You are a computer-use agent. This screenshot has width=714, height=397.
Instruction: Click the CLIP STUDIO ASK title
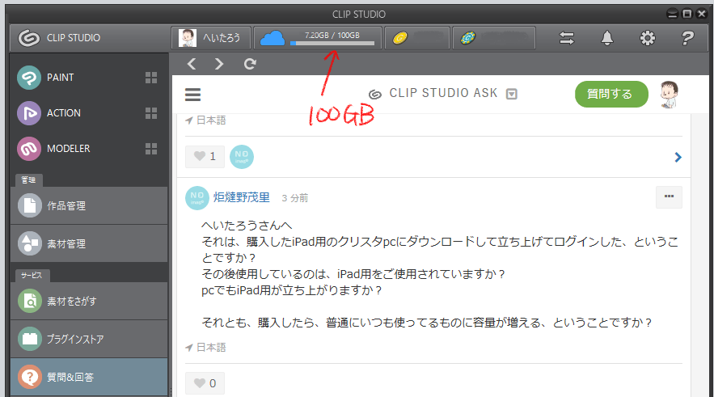tap(443, 93)
